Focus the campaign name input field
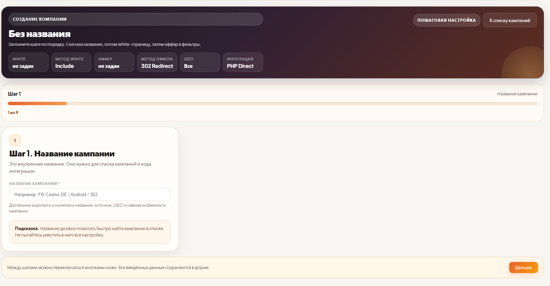 tap(90, 194)
